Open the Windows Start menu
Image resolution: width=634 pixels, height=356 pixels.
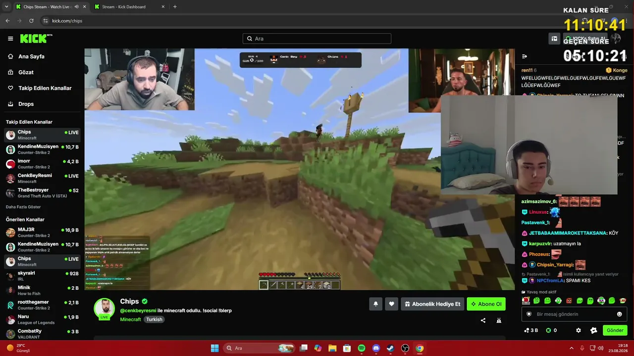(x=214, y=348)
